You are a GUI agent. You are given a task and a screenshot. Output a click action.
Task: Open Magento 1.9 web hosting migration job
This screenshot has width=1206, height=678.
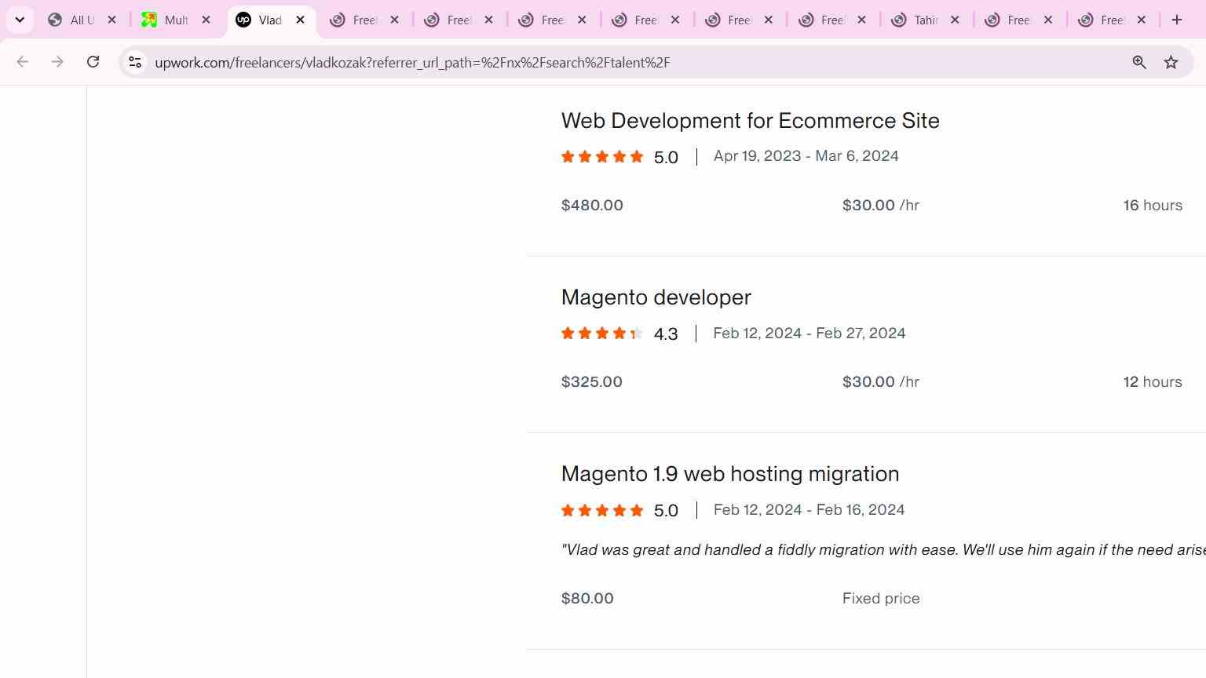730,474
